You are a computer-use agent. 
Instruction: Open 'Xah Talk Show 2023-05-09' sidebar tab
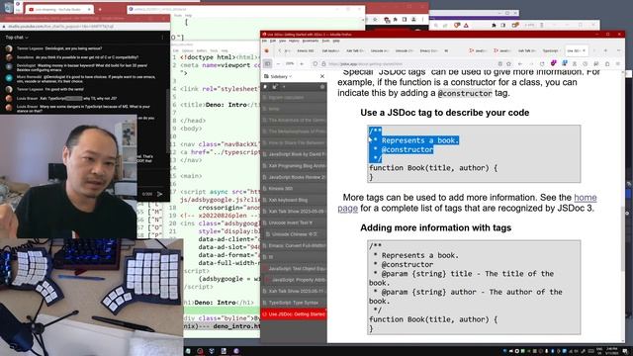(294, 212)
